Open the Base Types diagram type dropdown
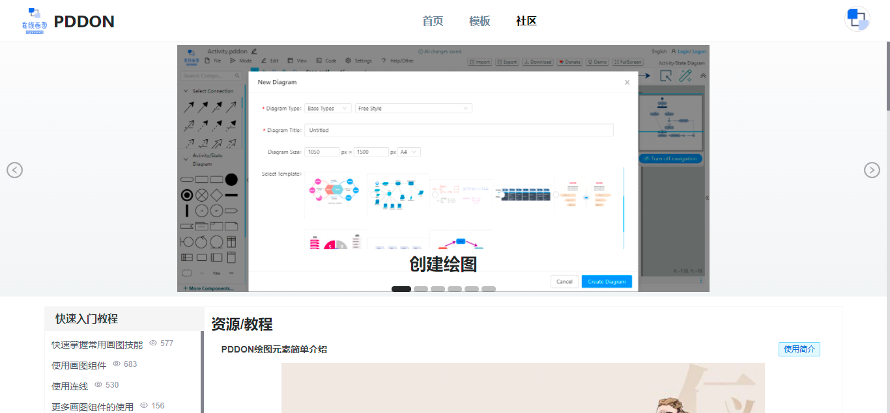 click(x=328, y=108)
